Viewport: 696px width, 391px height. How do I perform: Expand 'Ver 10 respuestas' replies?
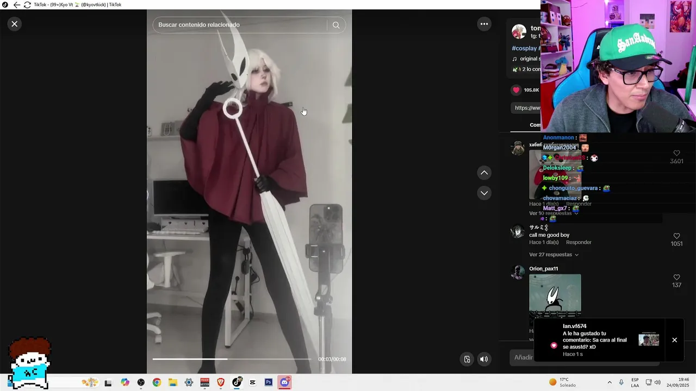[554, 213]
